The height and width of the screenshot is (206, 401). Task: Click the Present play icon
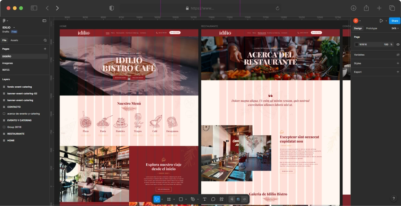coord(381,21)
